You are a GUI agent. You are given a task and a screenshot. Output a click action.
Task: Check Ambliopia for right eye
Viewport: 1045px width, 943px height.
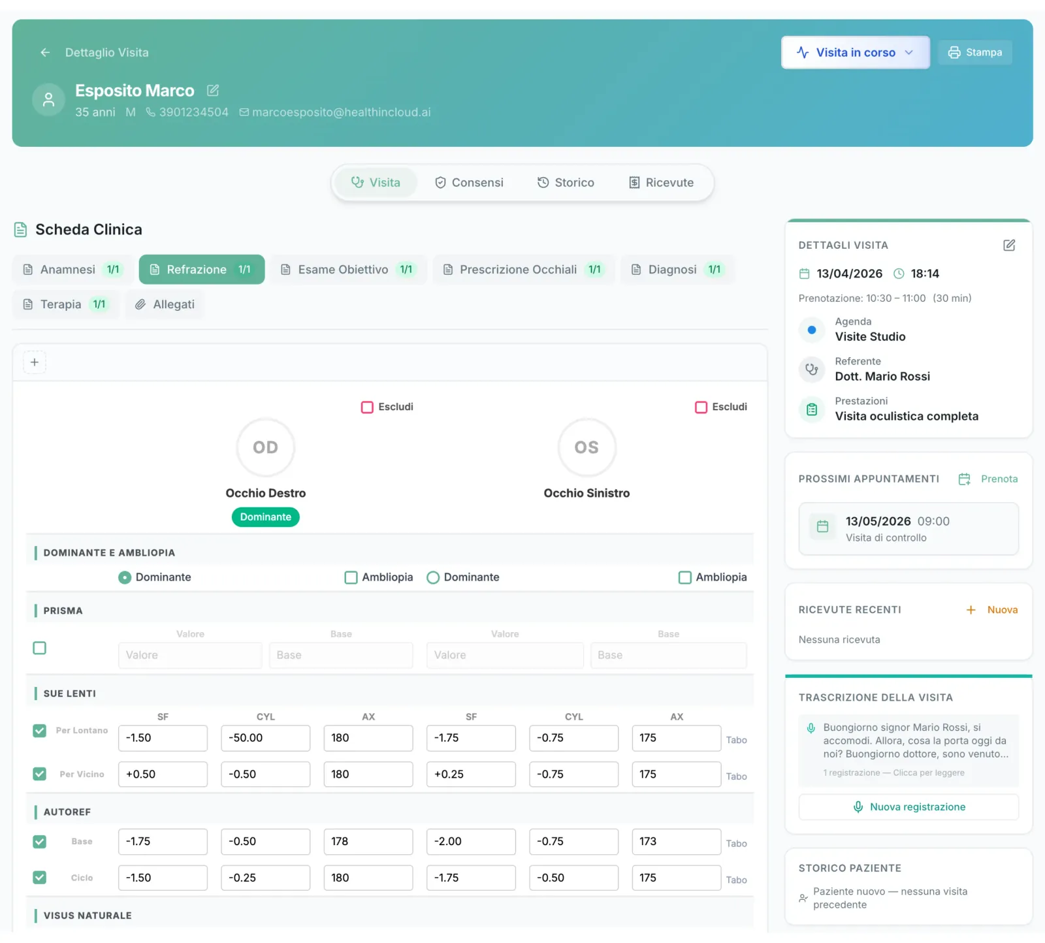click(x=351, y=577)
